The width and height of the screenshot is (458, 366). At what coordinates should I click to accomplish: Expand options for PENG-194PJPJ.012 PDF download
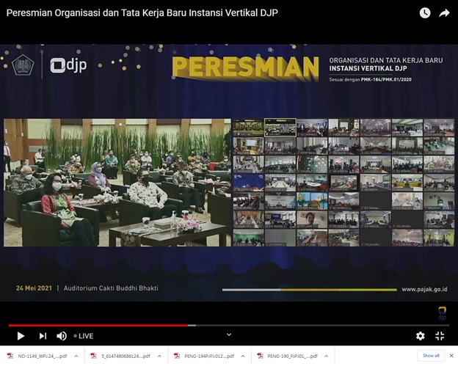244,356
